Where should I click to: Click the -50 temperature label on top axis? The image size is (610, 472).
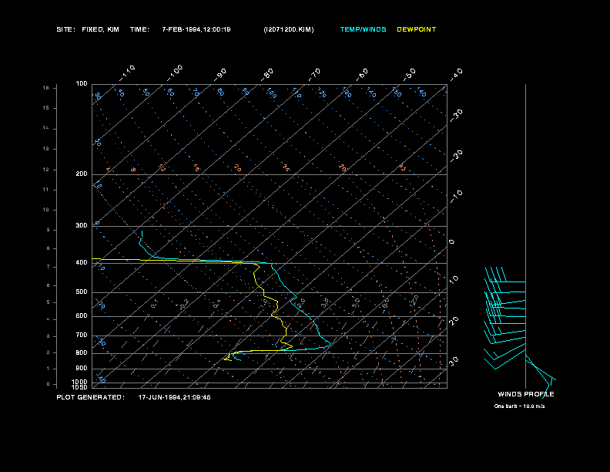click(409, 74)
